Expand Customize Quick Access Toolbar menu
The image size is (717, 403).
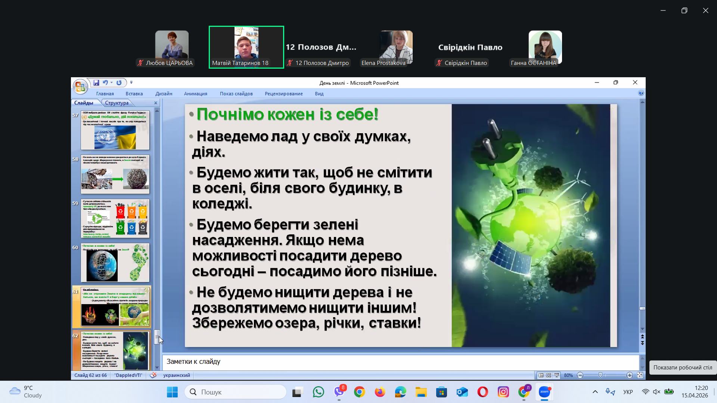pyautogui.click(x=131, y=82)
